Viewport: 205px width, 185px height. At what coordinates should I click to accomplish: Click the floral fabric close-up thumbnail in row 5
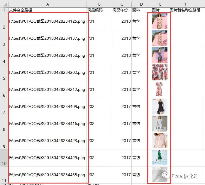(160, 72)
